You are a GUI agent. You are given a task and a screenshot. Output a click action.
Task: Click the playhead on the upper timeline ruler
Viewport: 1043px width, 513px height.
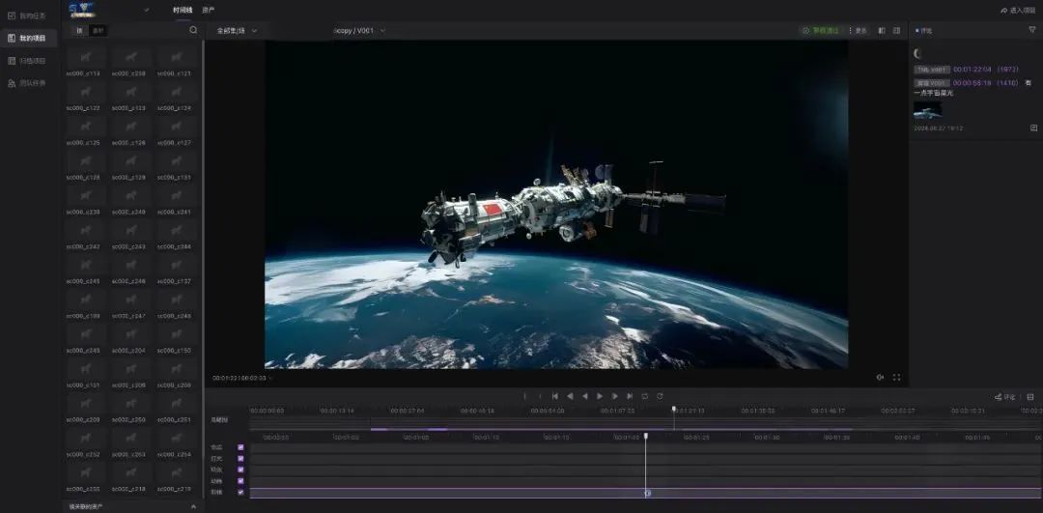674,410
